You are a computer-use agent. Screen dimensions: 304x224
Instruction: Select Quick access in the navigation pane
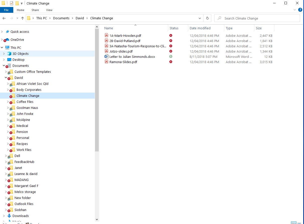(x=20, y=32)
